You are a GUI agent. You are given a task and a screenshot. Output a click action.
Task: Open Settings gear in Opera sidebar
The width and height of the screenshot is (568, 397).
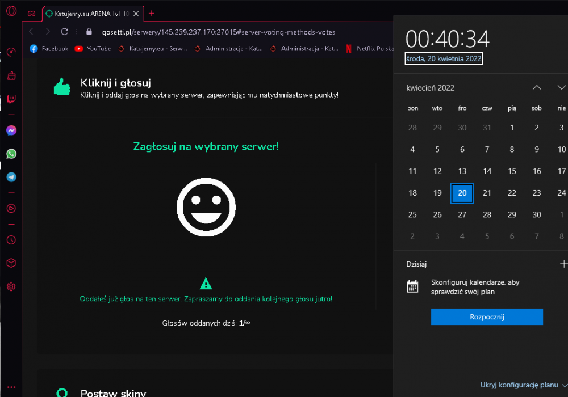point(11,286)
